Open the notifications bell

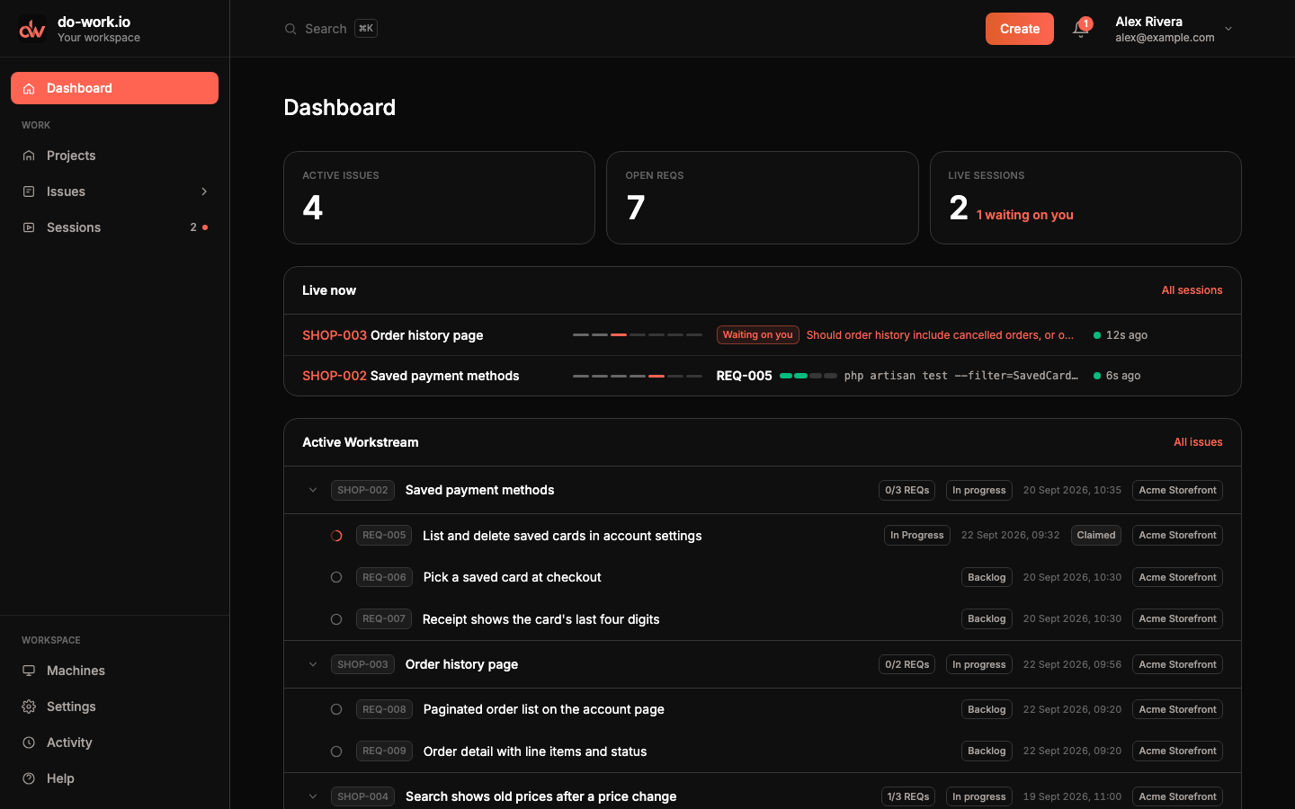[x=1081, y=29]
